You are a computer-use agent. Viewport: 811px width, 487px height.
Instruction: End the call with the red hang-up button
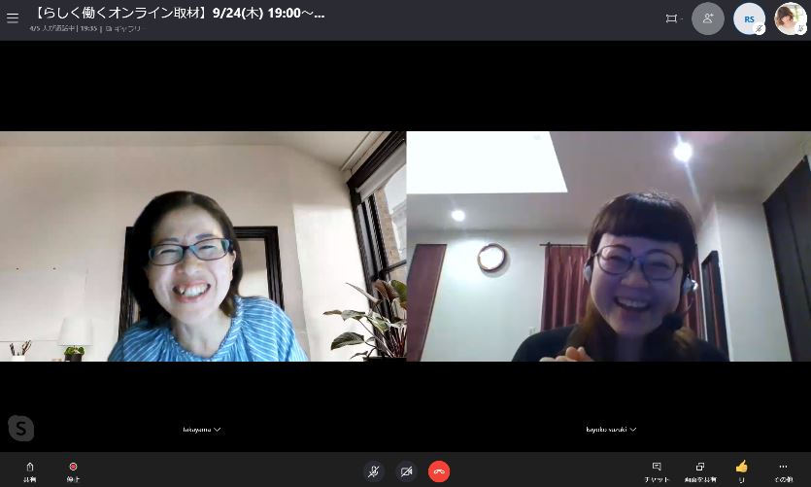coord(439,471)
